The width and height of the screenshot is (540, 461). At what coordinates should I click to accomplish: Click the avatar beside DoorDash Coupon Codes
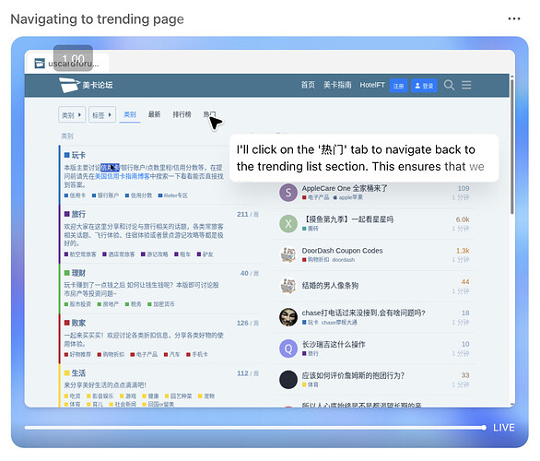[x=288, y=255]
